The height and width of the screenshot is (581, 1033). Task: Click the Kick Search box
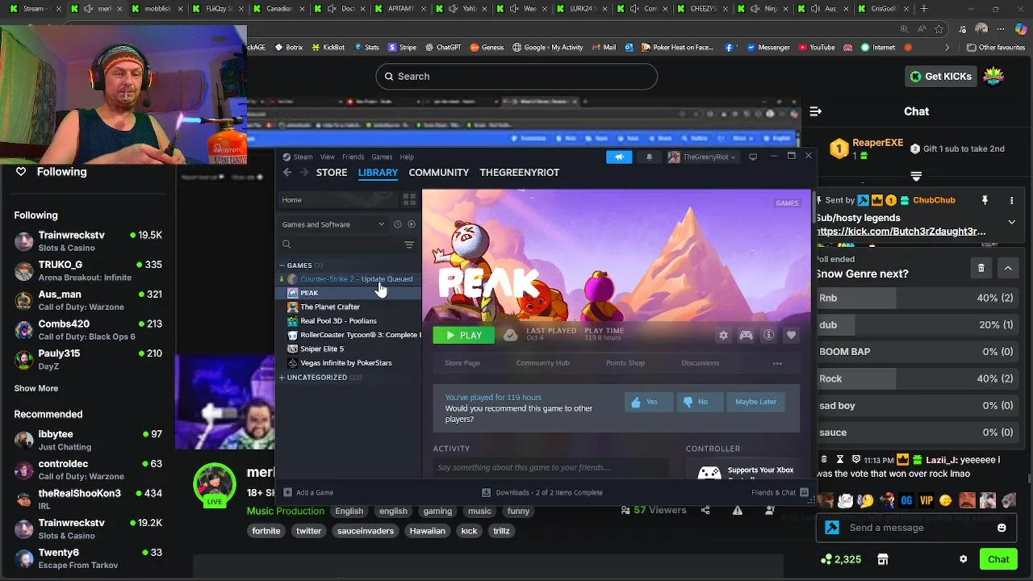pos(516,76)
